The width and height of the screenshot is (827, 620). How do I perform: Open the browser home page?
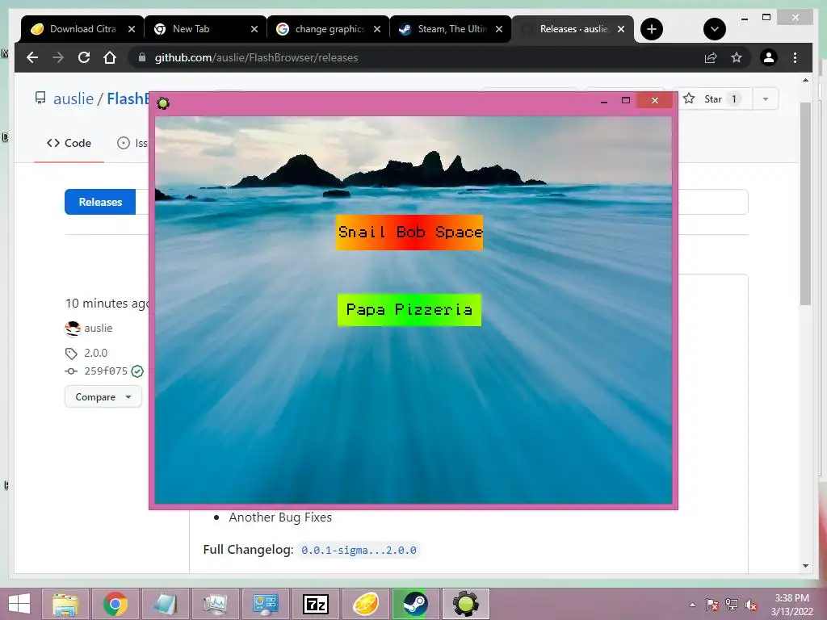[110, 57]
